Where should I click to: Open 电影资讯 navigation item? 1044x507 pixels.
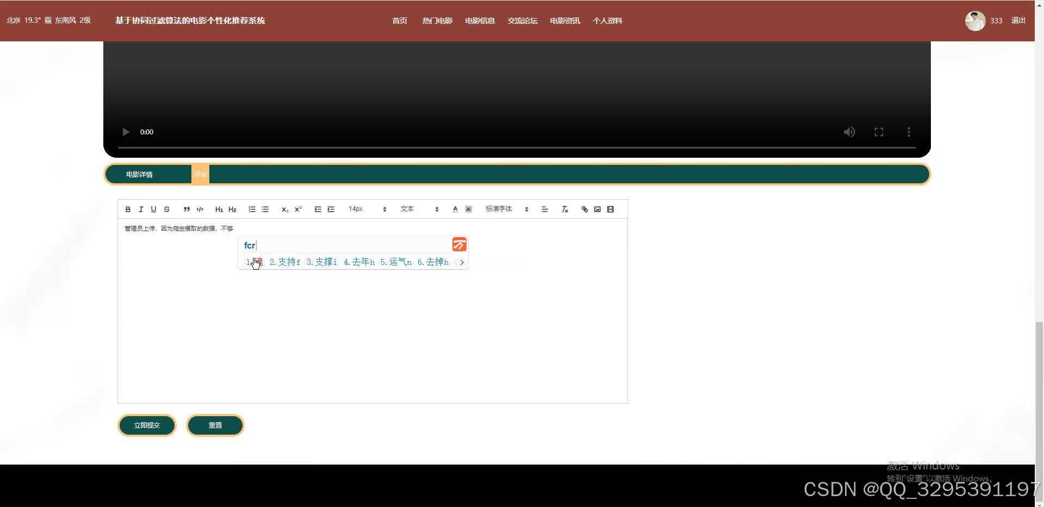pos(565,21)
